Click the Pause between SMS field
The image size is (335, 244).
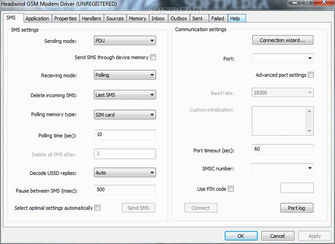tap(125, 190)
